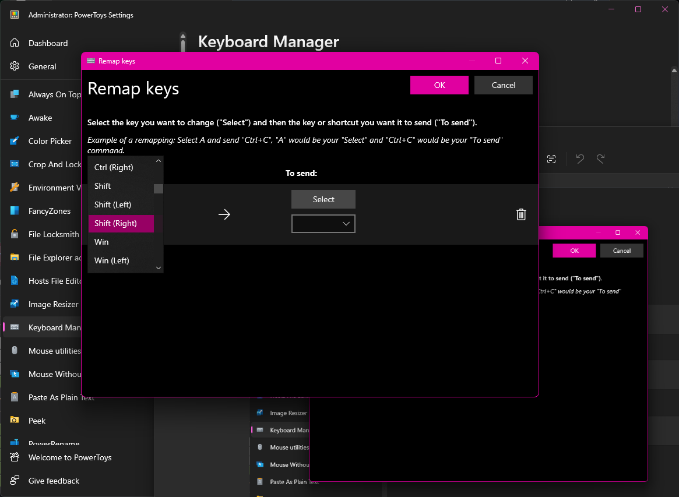Open Image Resizer via its sidebar icon
Screen dimensions: 679x497
pos(15,304)
